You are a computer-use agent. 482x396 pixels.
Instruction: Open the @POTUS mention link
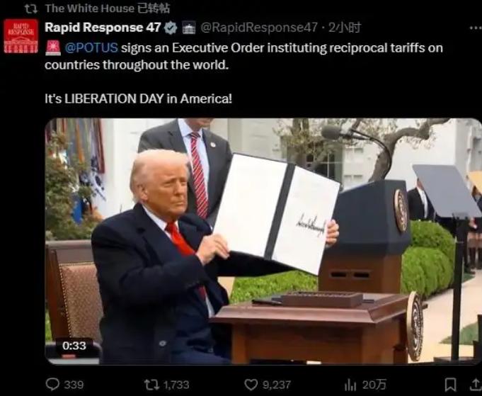pos(91,47)
